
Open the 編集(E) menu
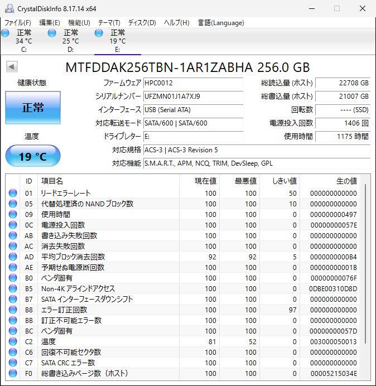(50, 23)
